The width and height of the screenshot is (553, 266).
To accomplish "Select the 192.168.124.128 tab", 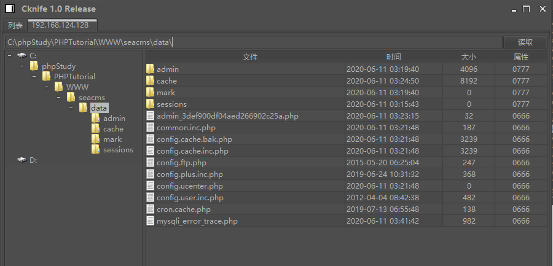I will [63, 25].
